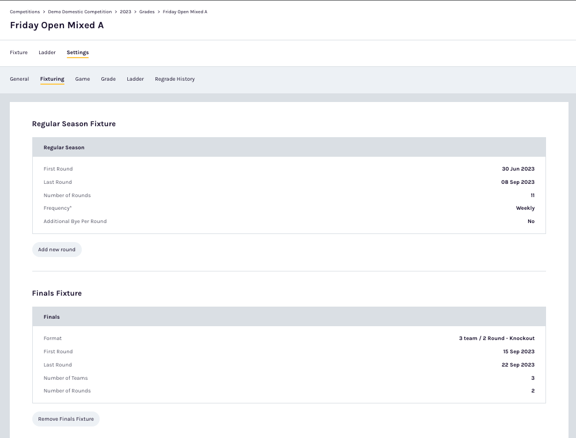Open the Grade settings tab
576x438 pixels.
pyautogui.click(x=108, y=79)
